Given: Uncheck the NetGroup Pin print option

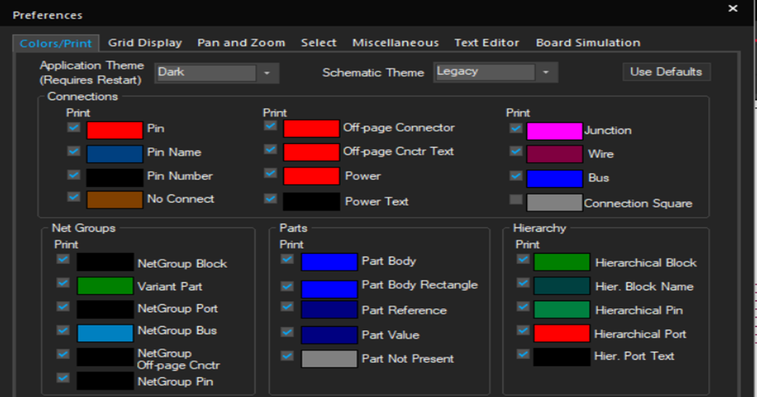Looking at the screenshot, I should (x=62, y=377).
